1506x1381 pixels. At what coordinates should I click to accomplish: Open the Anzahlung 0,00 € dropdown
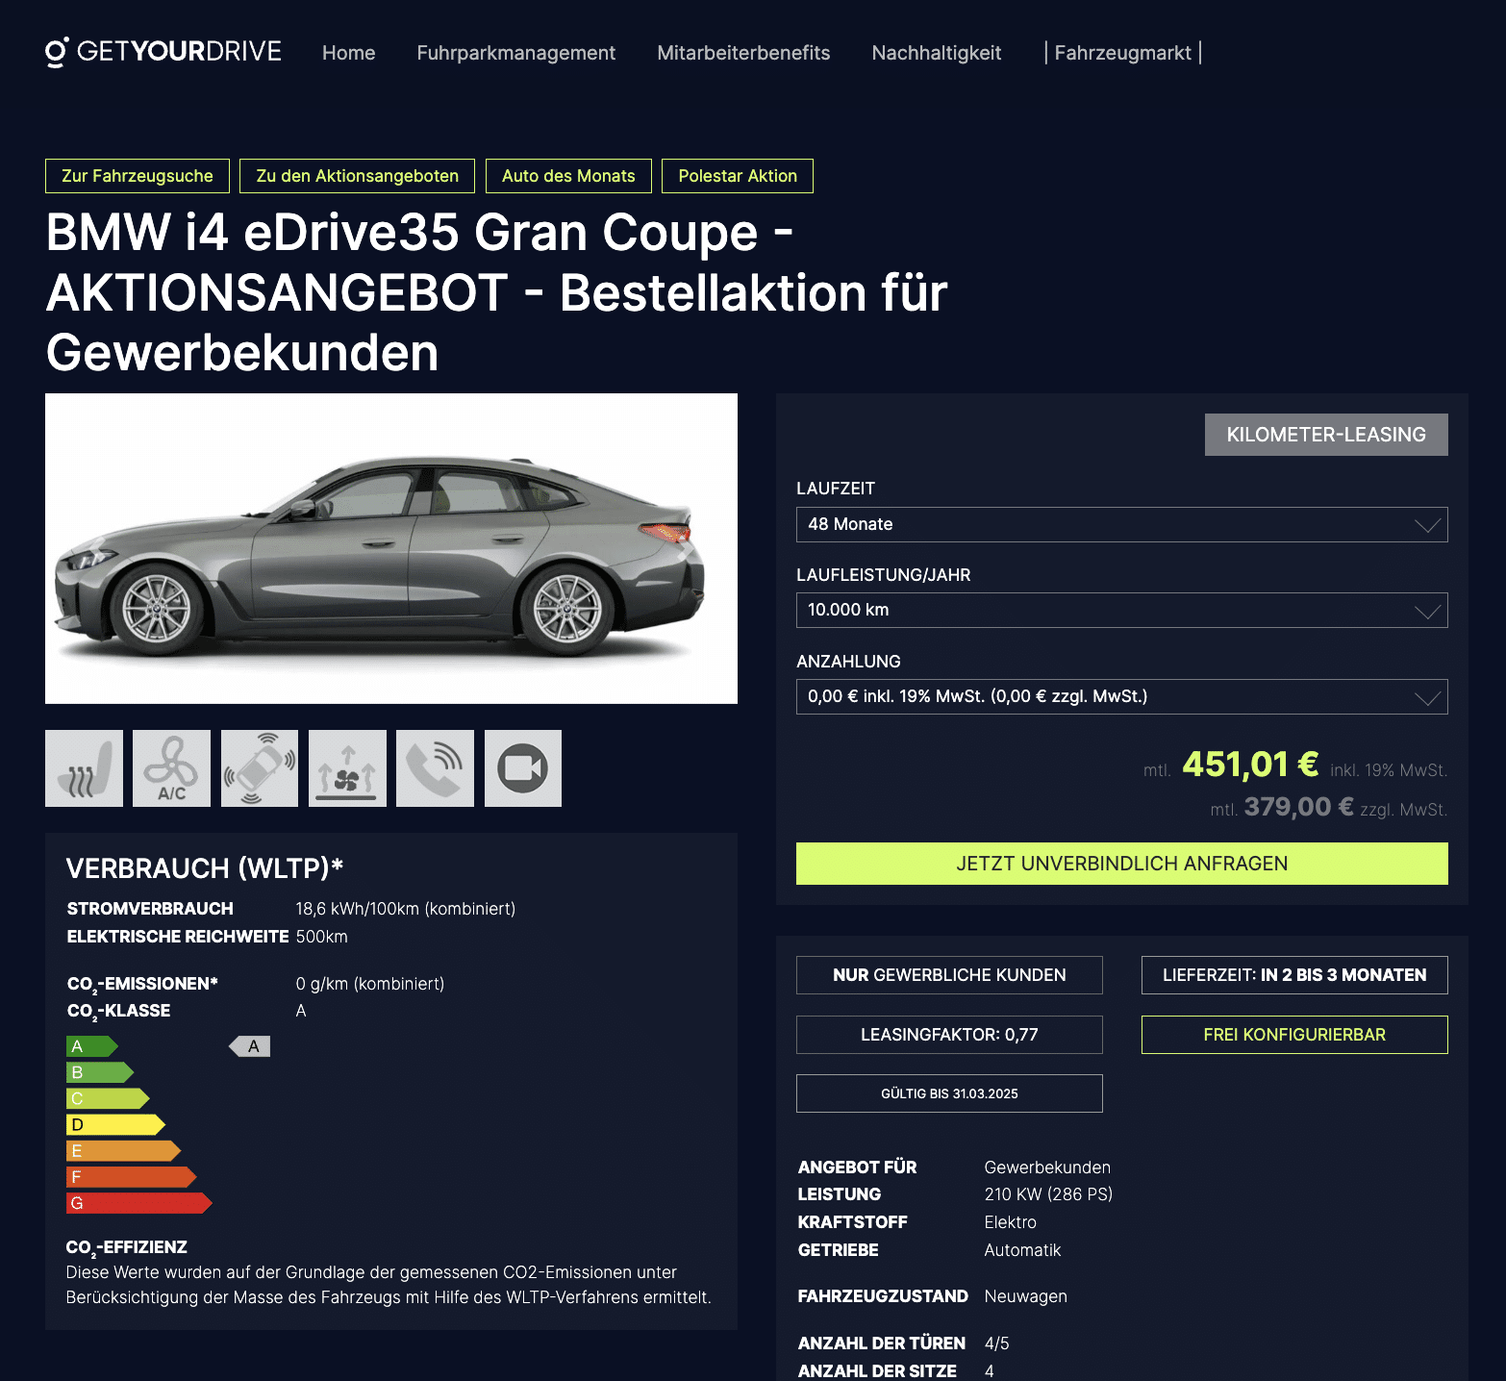click(1121, 696)
